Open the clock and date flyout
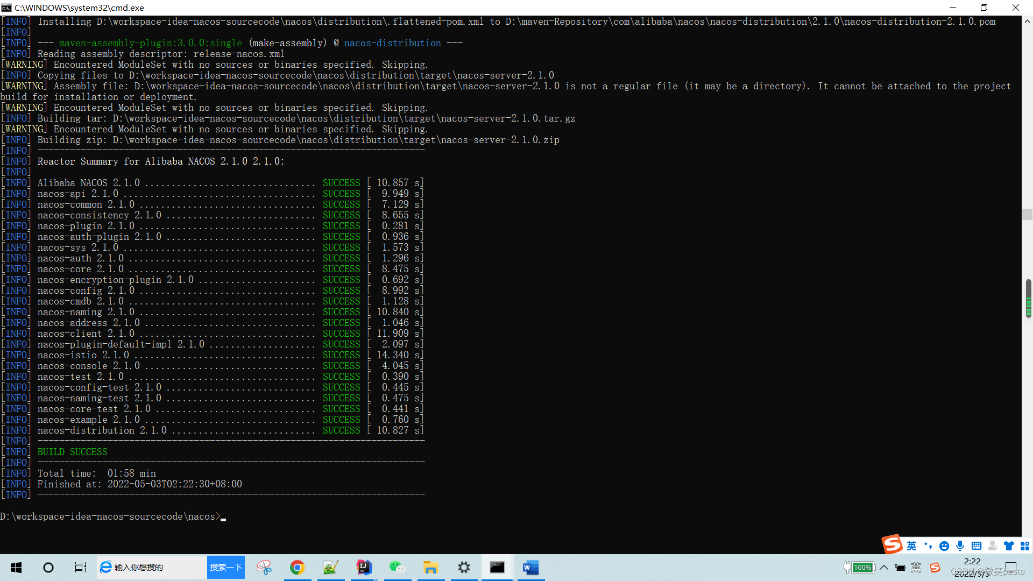1033x581 pixels. pyautogui.click(x=972, y=568)
